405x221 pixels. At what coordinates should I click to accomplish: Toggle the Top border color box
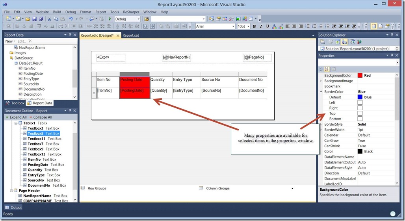360,113
